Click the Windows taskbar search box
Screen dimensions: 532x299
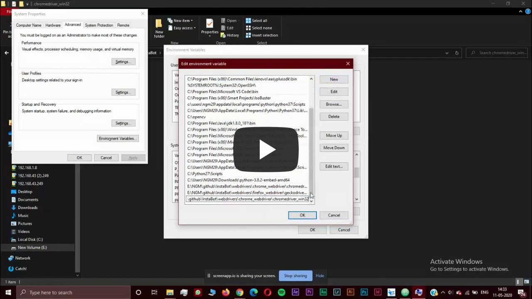click(x=73, y=292)
